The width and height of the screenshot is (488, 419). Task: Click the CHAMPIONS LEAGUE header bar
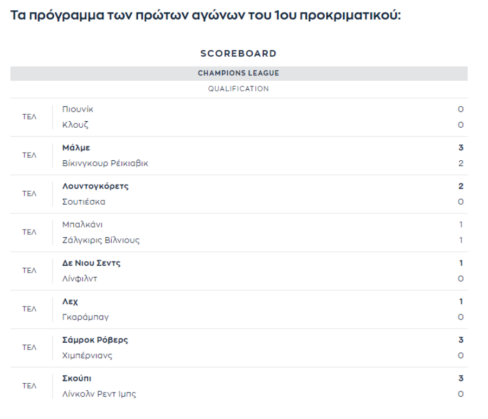pos(239,73)
